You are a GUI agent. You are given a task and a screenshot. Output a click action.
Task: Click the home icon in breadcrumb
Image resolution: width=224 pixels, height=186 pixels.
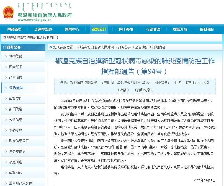pos(50,47)
